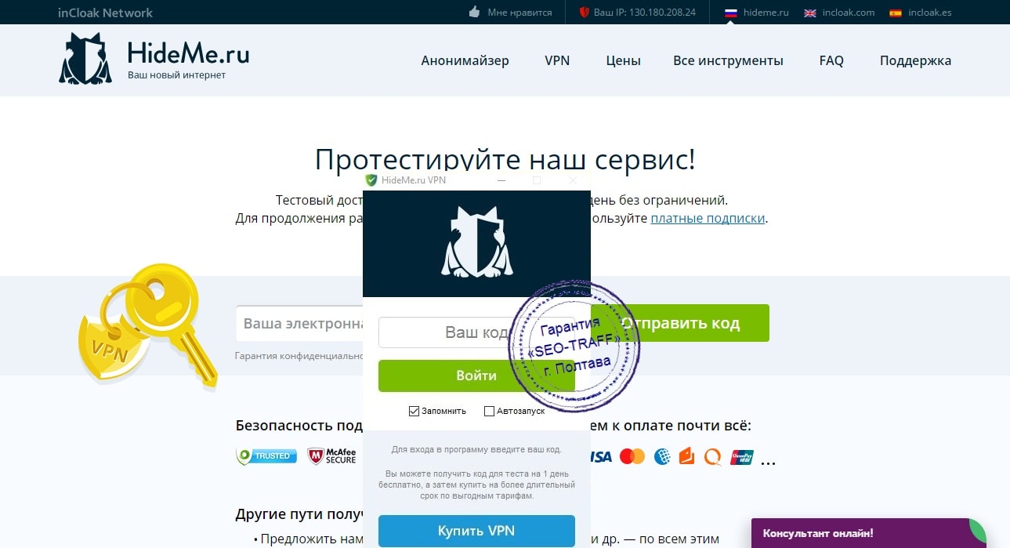Minimize the HideMe.ru VPN window
The height and width of the screenshot is (548, 1010).
pos(501,180)
